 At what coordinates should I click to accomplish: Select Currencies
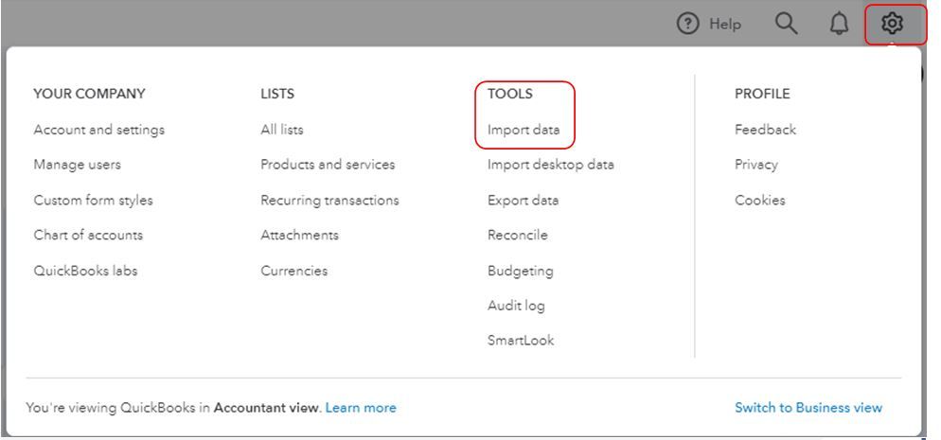294,271
